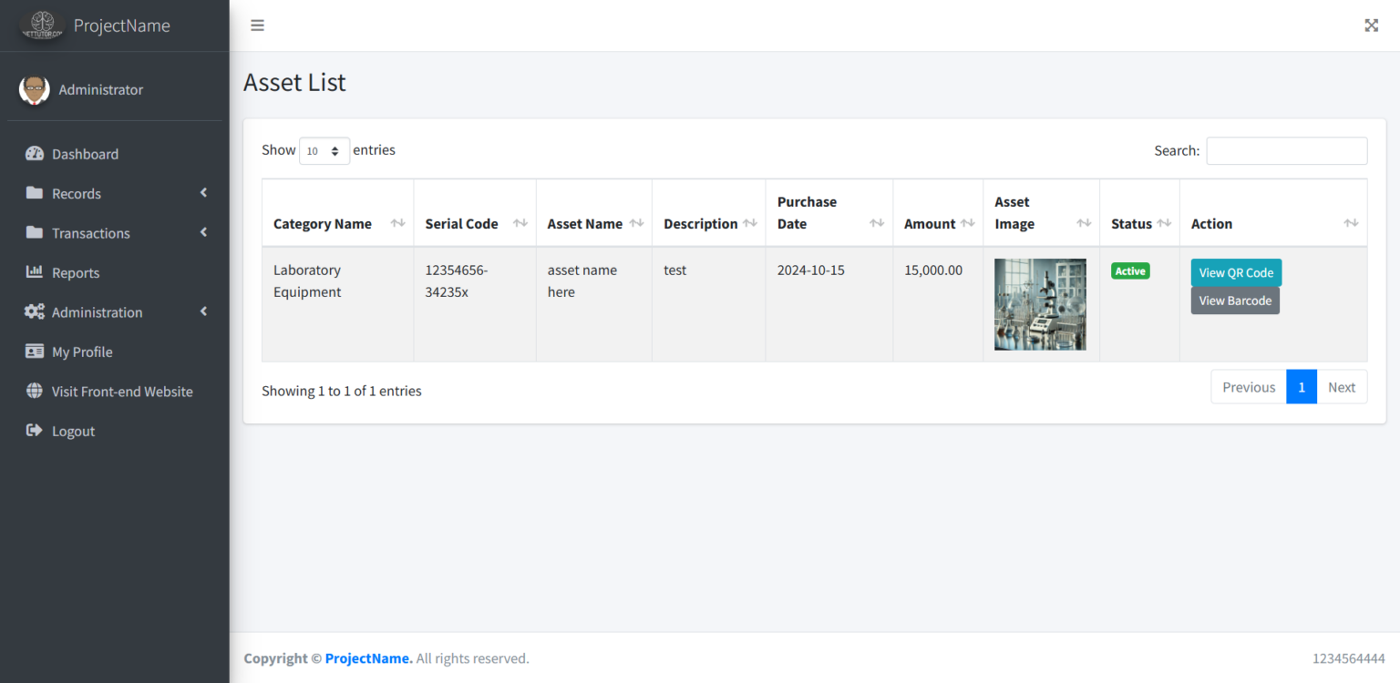
Task: Click the Logout icon in the sidebar
Action: coord(34,430)
